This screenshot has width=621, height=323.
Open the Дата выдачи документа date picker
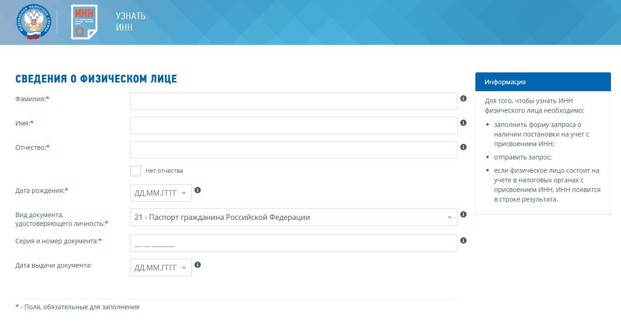[161, 268]
